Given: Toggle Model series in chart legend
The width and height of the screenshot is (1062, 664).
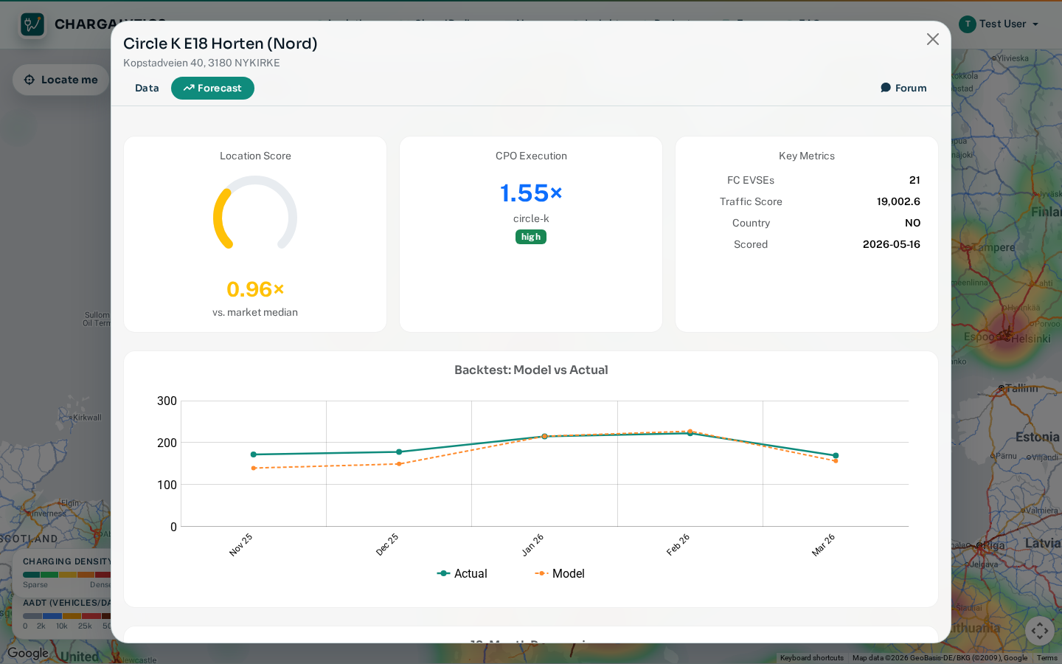Looking at the screenshot, I should click(x=560, y=573).
